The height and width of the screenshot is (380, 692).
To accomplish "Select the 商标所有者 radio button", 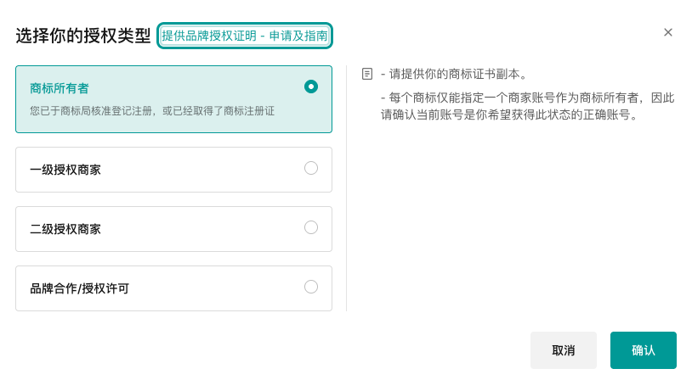I will coord(311,86).
